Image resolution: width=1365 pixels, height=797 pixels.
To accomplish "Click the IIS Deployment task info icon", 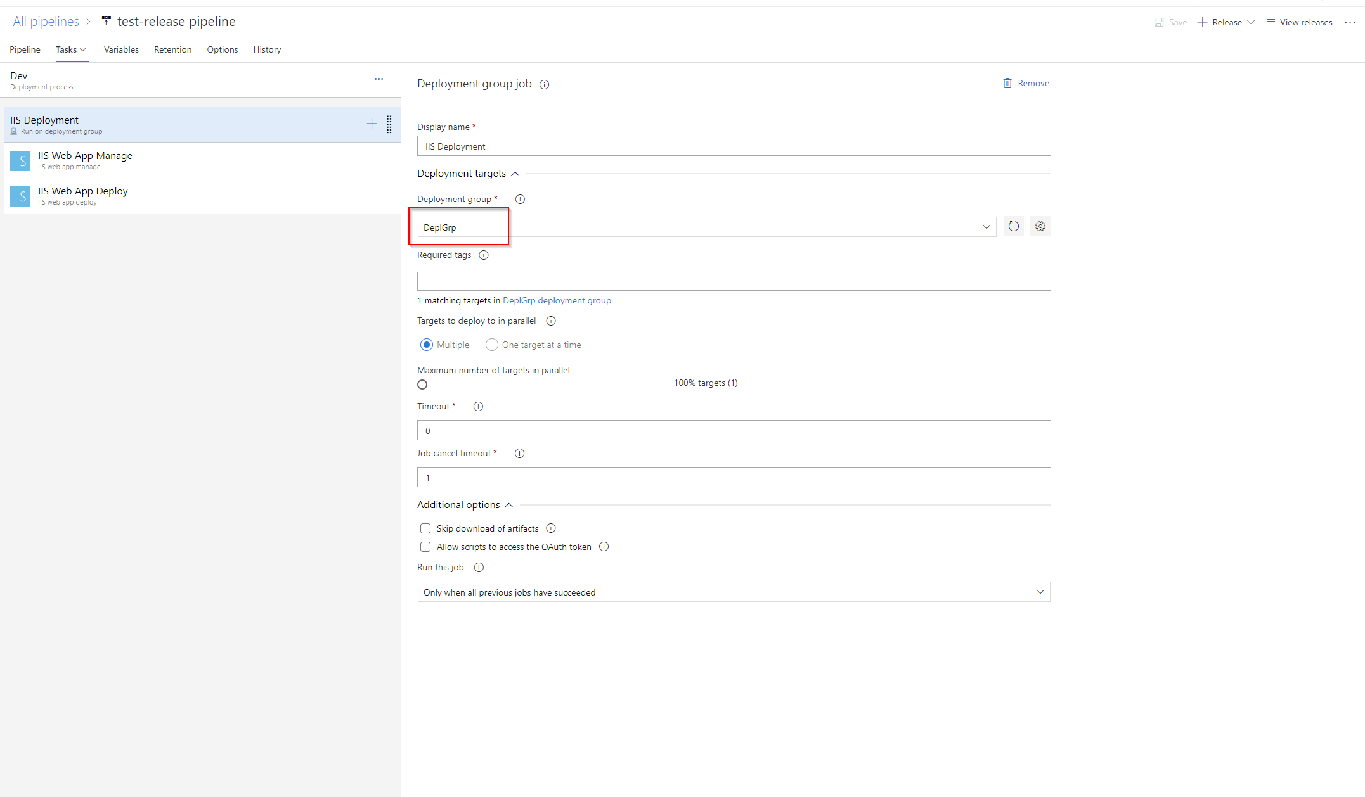I will click(545, 84).
